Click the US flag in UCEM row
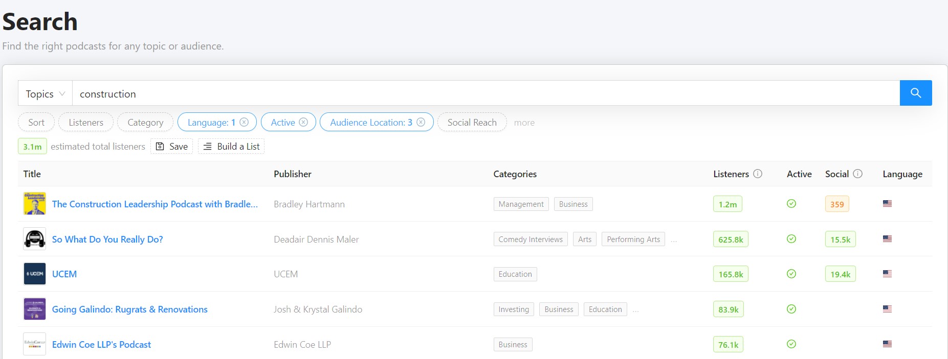This screenshot has width=948, height=359. tap(887, 274)
